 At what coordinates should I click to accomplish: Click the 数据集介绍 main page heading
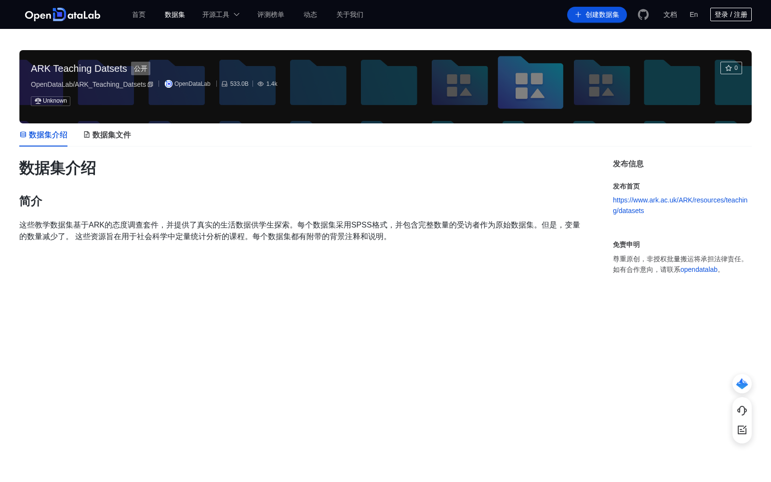(58, 168)
